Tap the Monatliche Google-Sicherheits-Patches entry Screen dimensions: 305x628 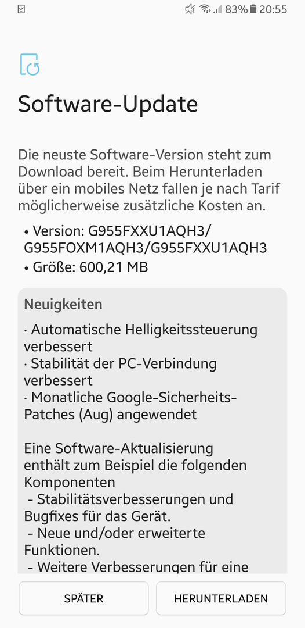tap(130, 406)
